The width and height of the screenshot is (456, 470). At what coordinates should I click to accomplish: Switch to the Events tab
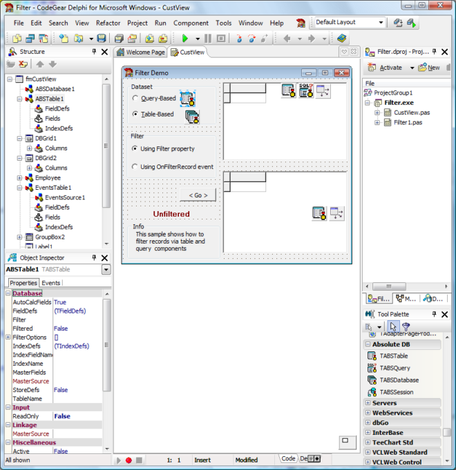point(51,283)
